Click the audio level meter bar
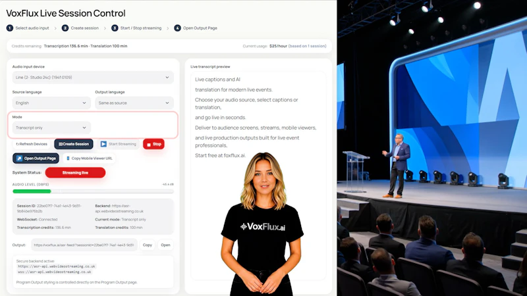527x296 pixels. (x=93, y=191)
